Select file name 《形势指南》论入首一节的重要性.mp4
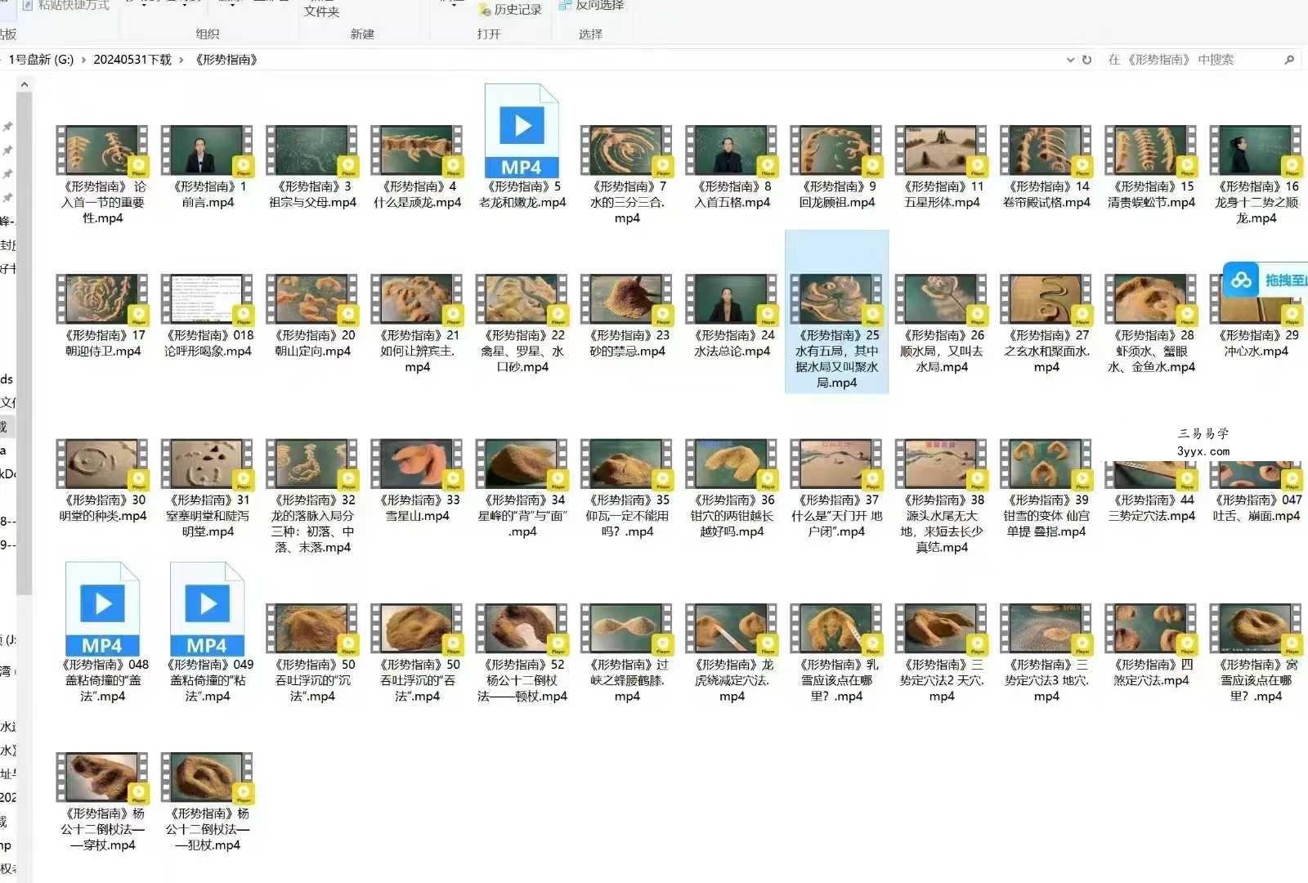The height and width of the screenshot is (883, 1308). coord(103,202)
